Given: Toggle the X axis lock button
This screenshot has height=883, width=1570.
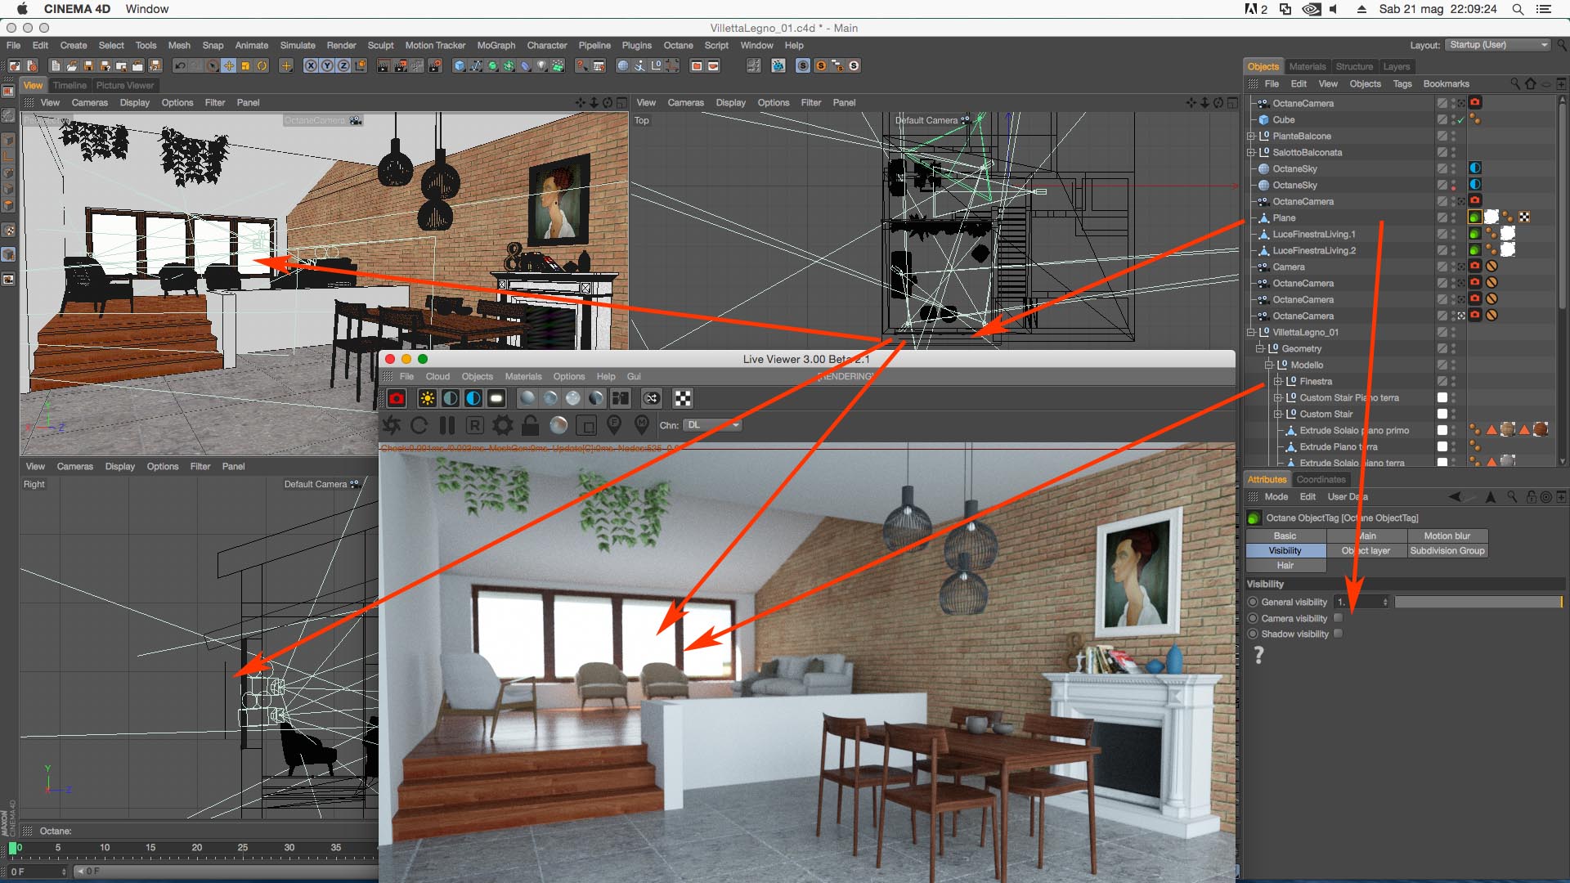Looking at the screenshot, I should pyautogui.click(x=311, y=66).
